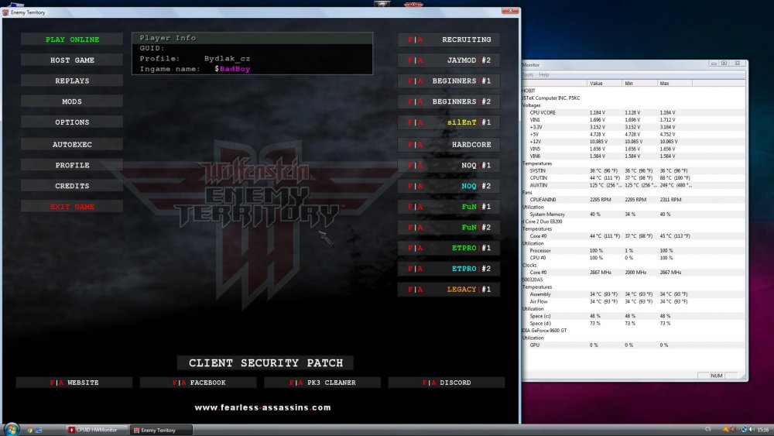Viewport: 774px width, 436px height.
Task: Join the F|A HARDCORE server
Action: pyautogui.click(x=449, y=145)
